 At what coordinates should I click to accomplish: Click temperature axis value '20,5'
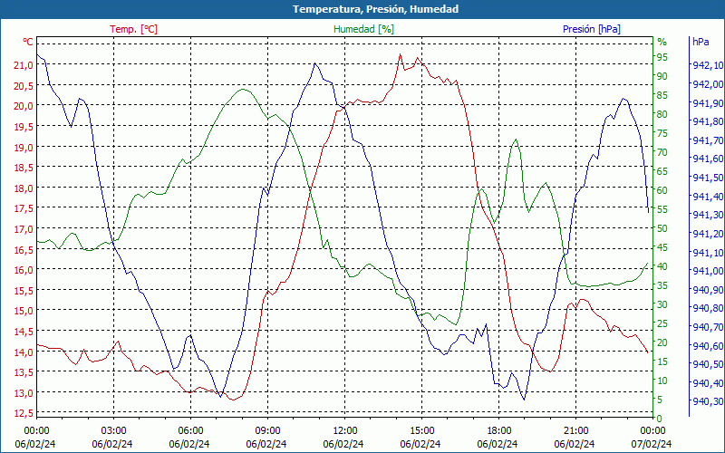(x=24, y=86)
